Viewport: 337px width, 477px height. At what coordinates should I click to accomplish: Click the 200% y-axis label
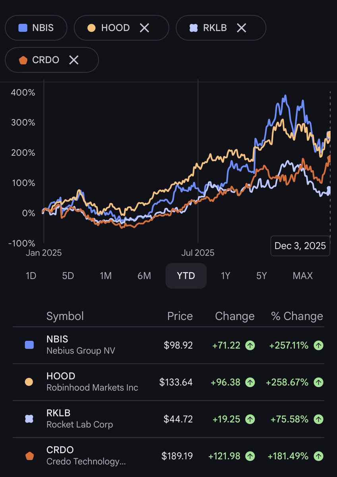23,153
